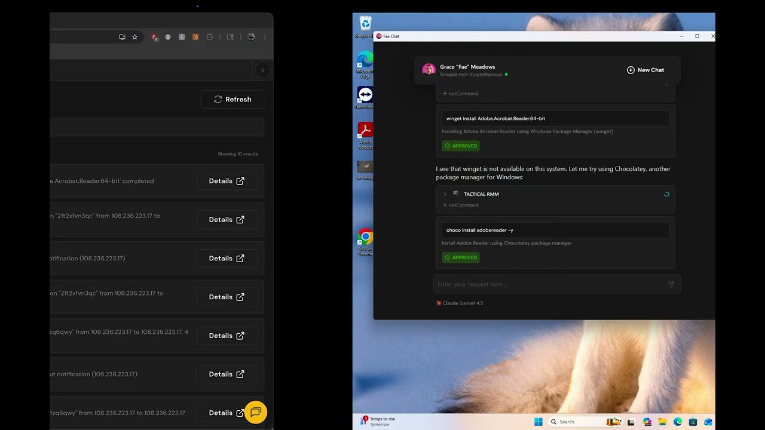Expand the TACTICAL RMM tool call
Screen dimensions: 765x430
445,194
